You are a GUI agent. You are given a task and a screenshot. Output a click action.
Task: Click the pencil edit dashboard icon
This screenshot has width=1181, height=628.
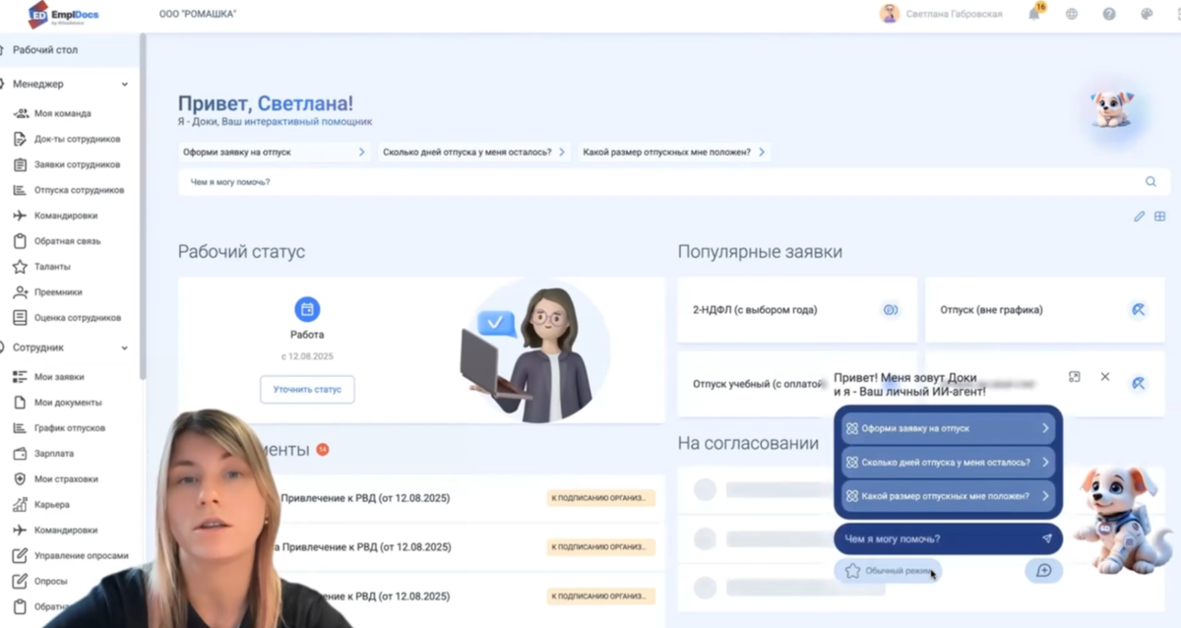(1139, 217)
